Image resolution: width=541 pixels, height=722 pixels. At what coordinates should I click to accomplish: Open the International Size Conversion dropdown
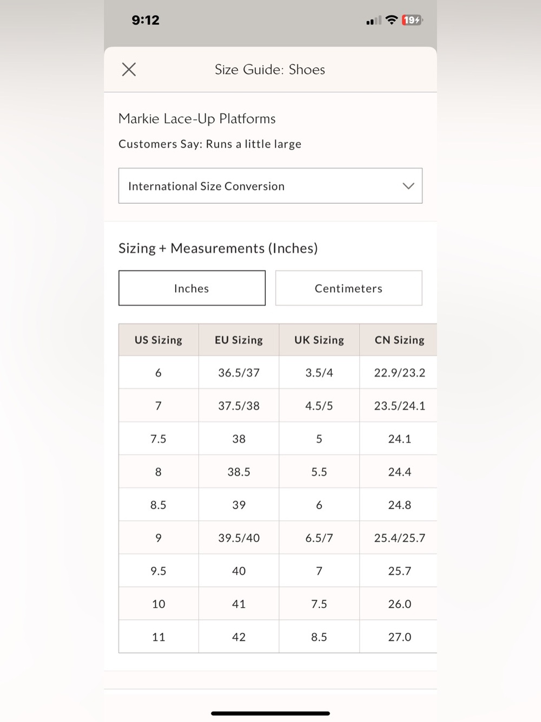point(270,186)
